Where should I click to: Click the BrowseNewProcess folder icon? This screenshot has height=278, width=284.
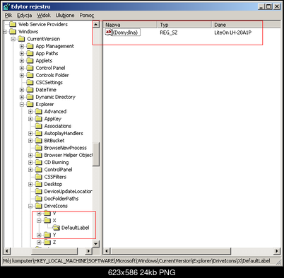[x=39, y=148]
